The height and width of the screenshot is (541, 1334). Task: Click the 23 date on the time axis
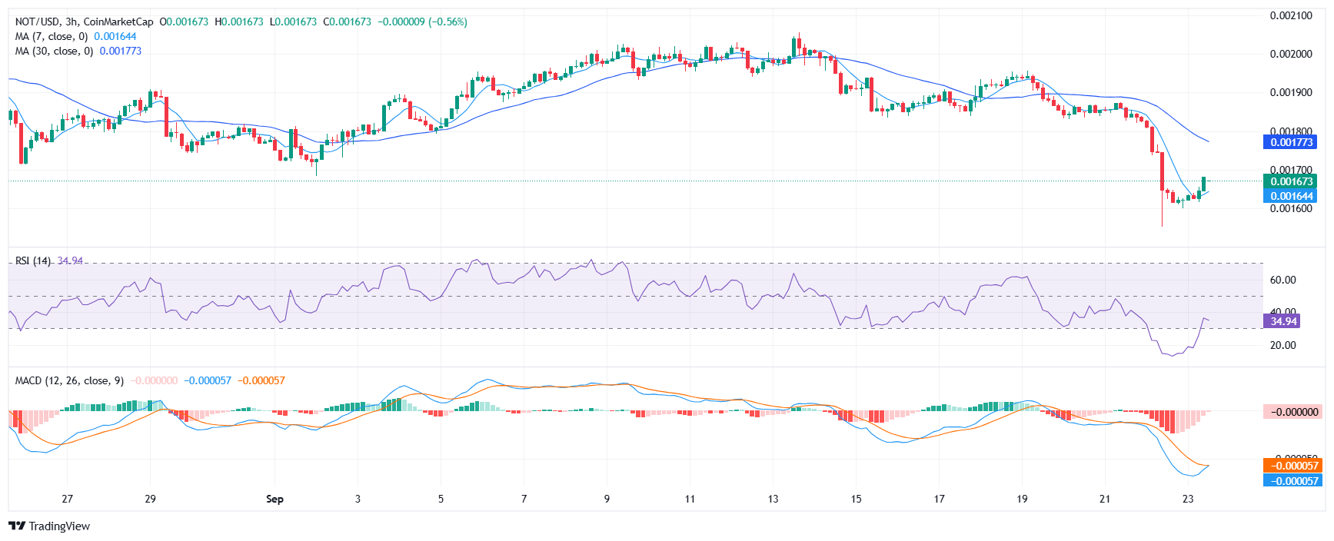(1188, 499)
